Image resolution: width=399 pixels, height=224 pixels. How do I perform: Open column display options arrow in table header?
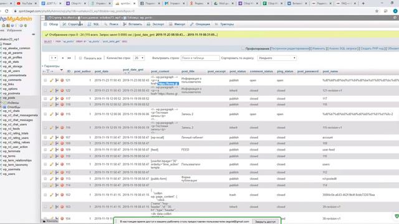[61, 70]
